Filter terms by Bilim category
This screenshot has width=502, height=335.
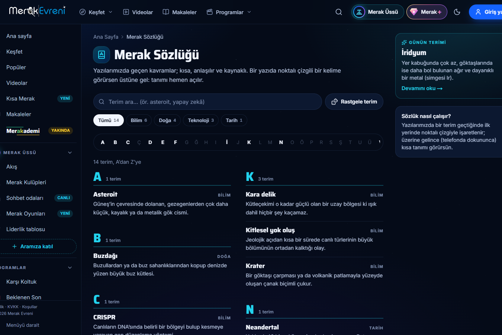coord(139,120)
